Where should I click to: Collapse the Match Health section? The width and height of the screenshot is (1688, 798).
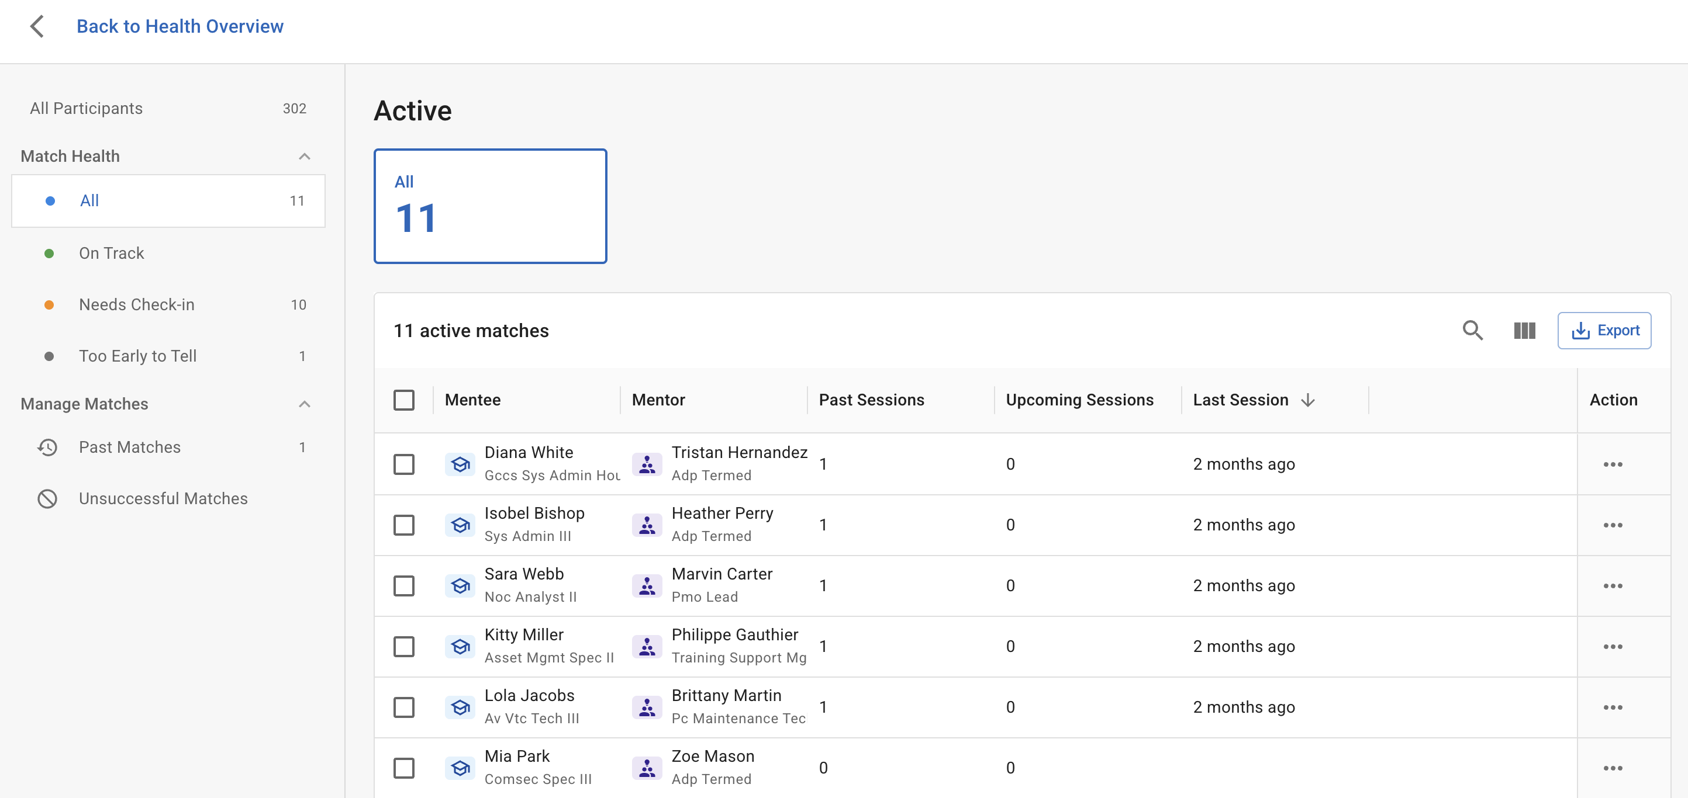304,157
